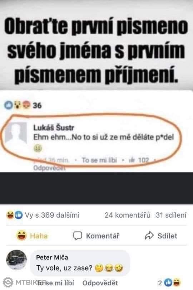The image size is (193, 290).
Task: Open the "24 komentářů" list
Action: (128, 215)
